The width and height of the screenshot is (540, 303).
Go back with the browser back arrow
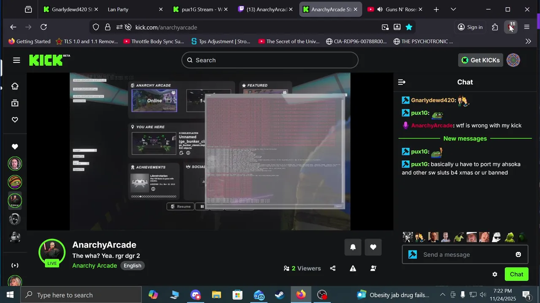[x=13, y=27]
